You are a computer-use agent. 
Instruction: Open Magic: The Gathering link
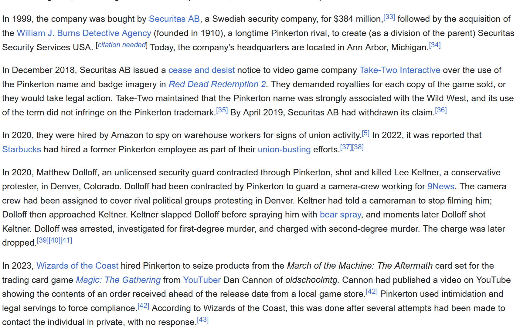(118, 280)
